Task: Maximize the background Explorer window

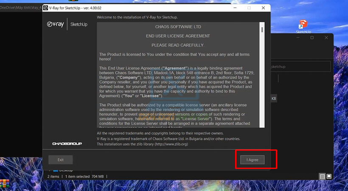Action: (x=312, y=38)
